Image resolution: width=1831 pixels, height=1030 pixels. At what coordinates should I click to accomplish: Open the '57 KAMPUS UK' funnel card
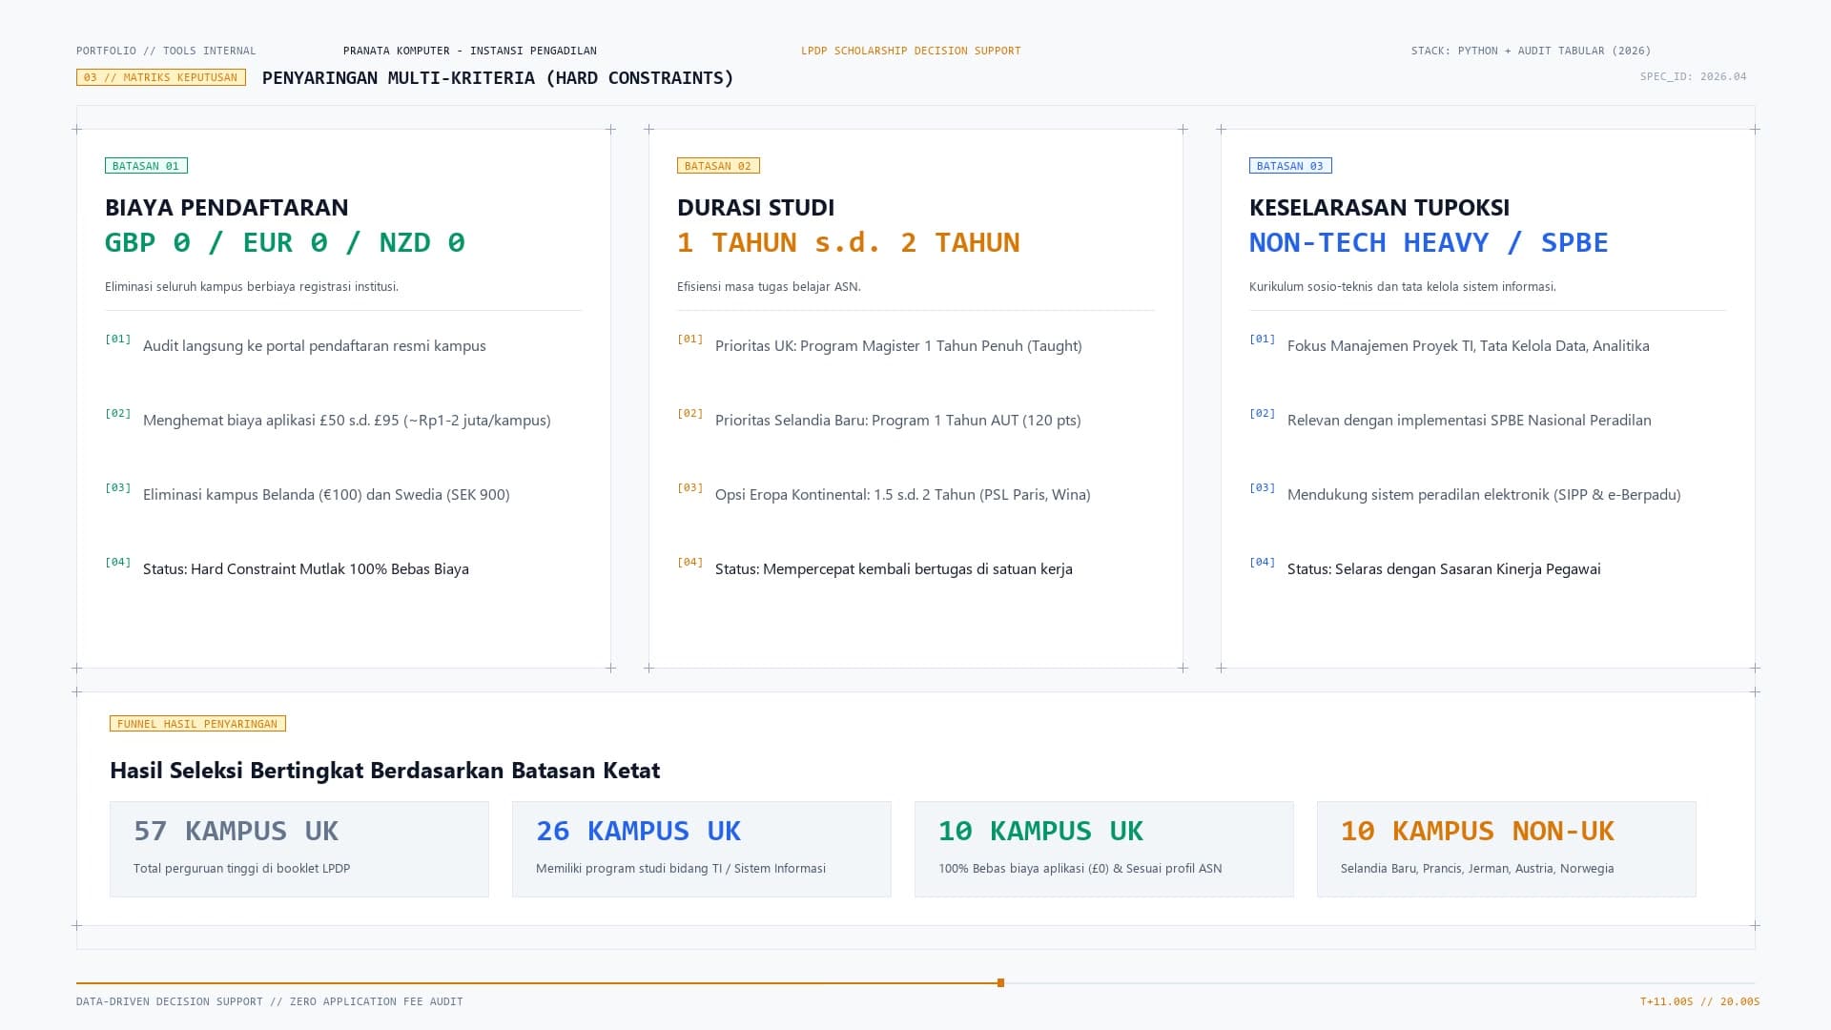point(299,849)
